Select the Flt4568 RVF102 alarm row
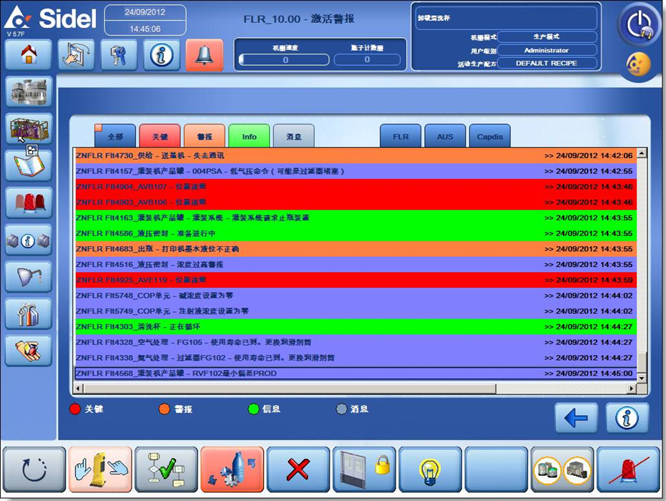The width and height of the screenshot is (666, 501). pos(355,374)
